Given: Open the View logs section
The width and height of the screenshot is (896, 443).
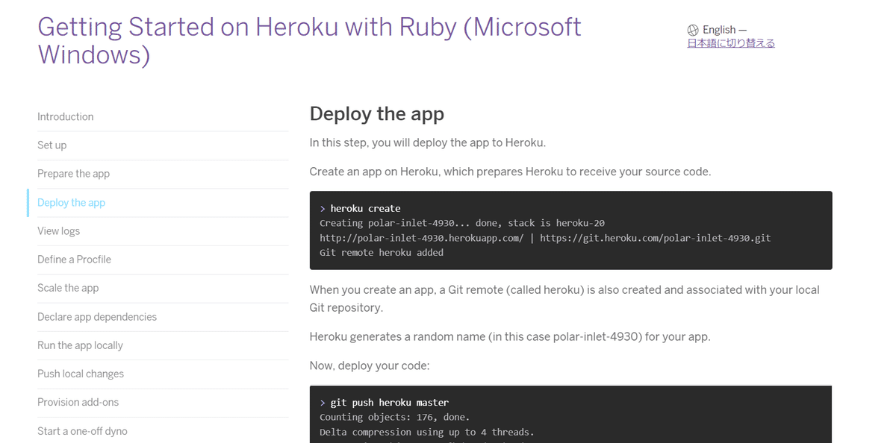Looking at the screenshot, I should click(x=59, y=231).
